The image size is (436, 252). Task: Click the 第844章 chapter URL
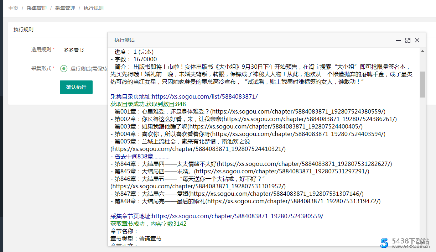[305, 164]
